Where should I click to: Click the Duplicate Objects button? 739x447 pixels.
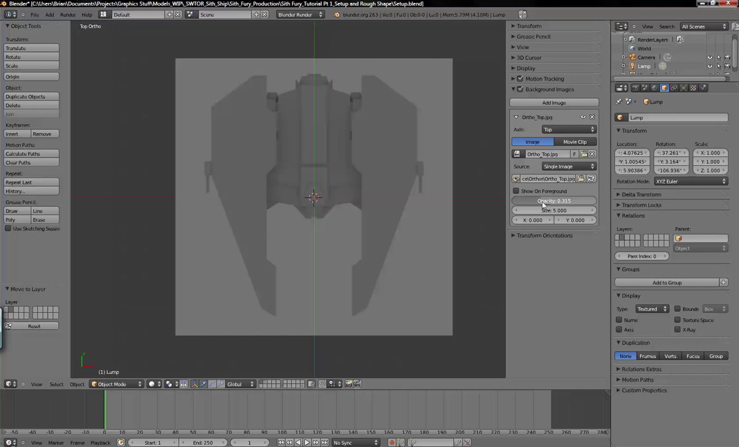click(x=31, y=97)
